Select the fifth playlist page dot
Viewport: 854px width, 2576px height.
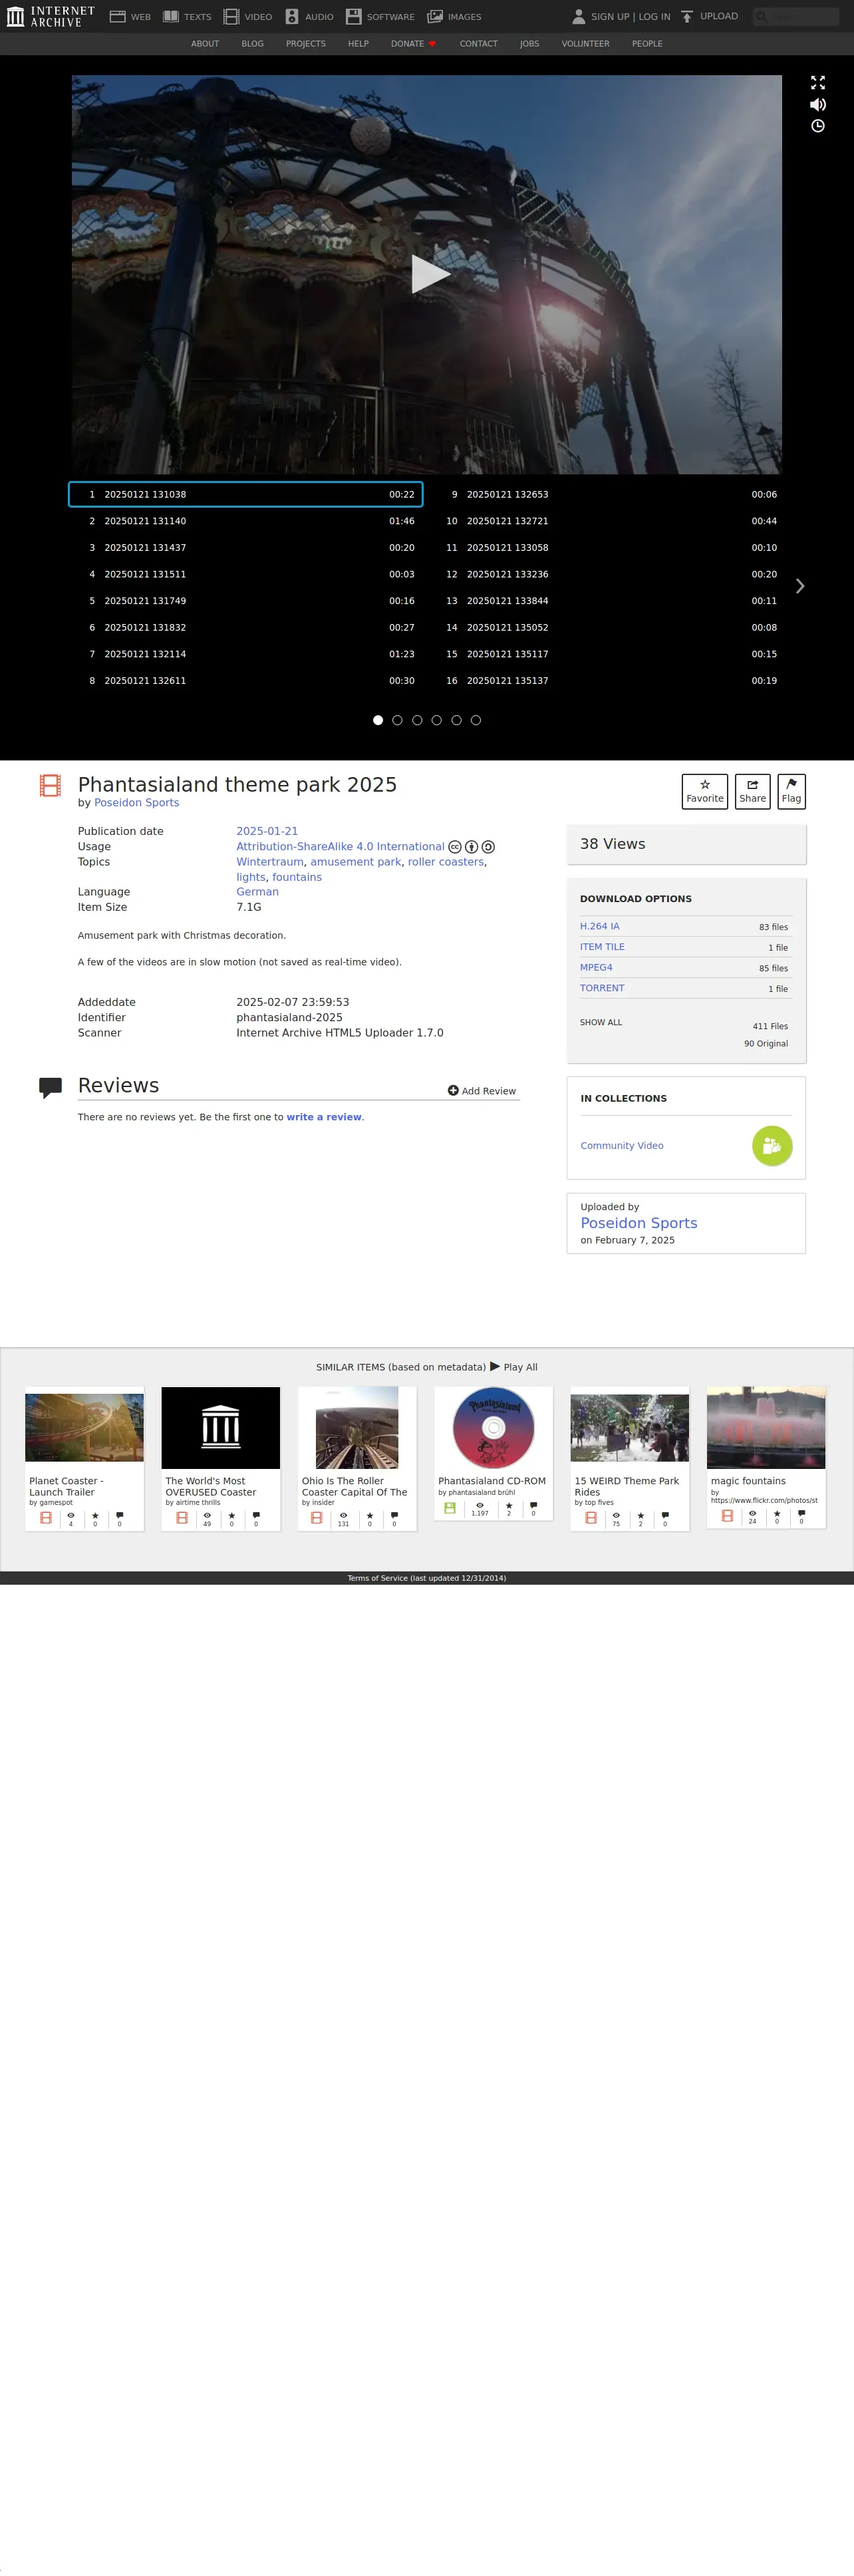point(456,720)
